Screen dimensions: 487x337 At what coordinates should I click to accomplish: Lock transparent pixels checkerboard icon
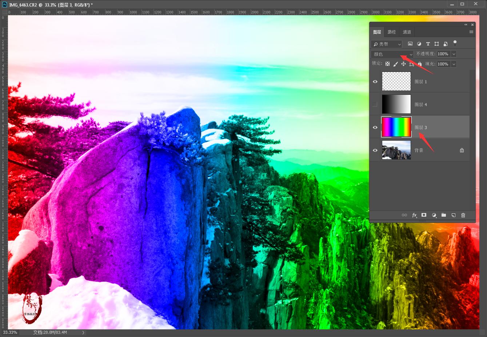pos(387,64)
